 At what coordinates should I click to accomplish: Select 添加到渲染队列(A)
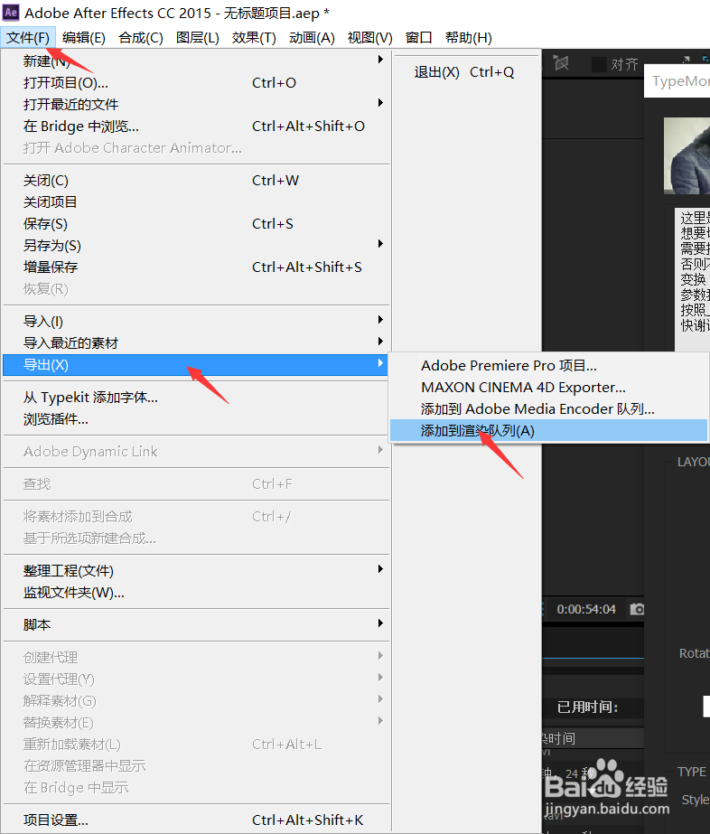[x=549, y=431]
